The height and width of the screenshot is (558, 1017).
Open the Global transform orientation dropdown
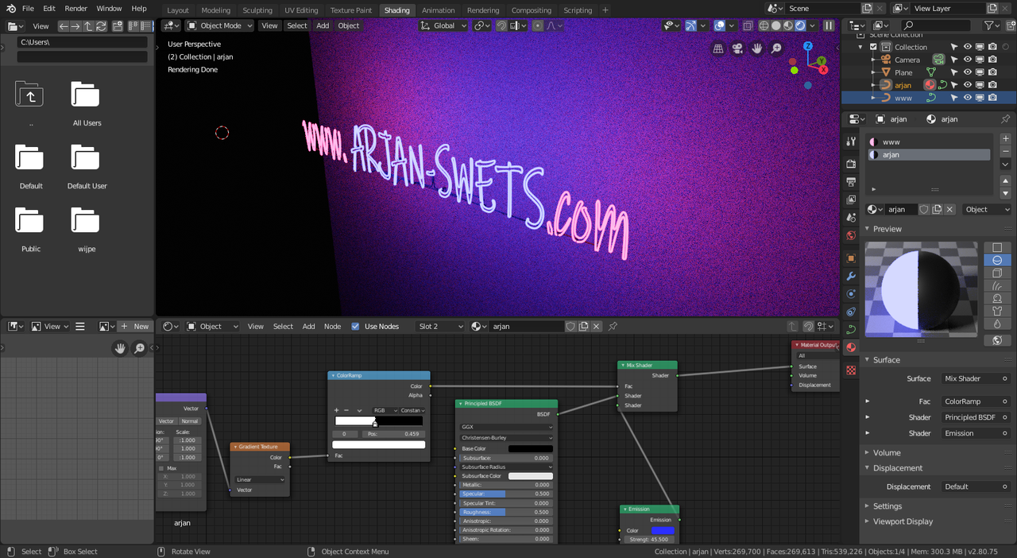pyautogui.click(x=443, y=25)
